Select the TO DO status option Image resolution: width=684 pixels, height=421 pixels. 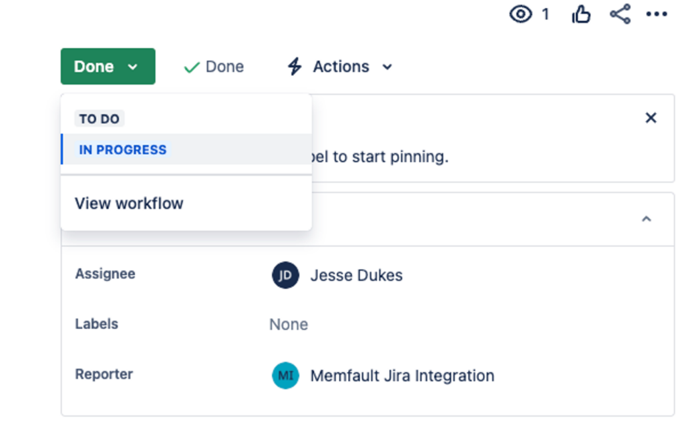(99, 118)
